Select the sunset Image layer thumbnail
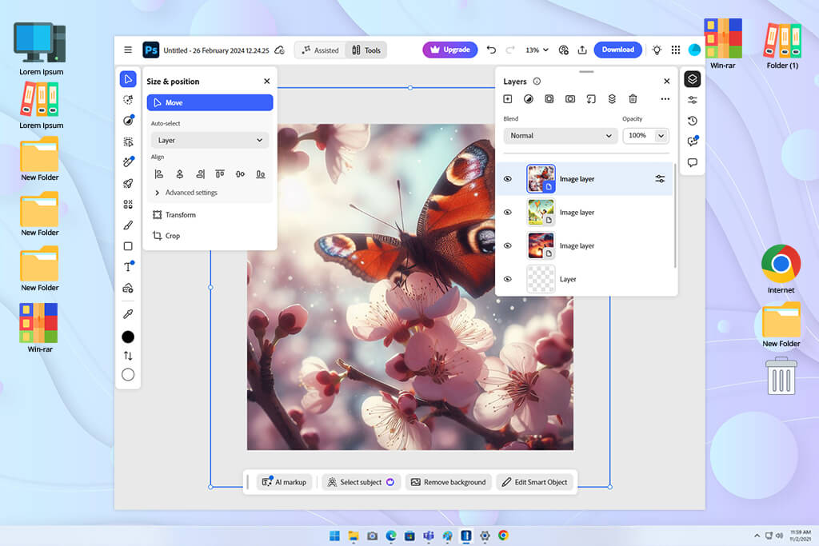The height and width of the screenshot is (546, 819). tap(541, 246)
